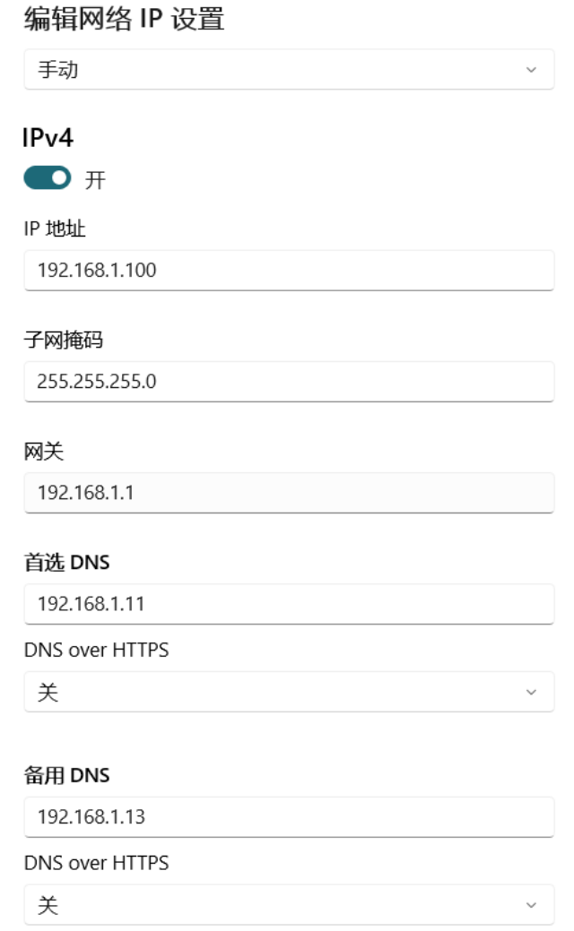Click chevron of 首选 DNS's DNS over HTTPS dropdown
The width and height of the screenshot is (574, 931).
coord(531,693)
